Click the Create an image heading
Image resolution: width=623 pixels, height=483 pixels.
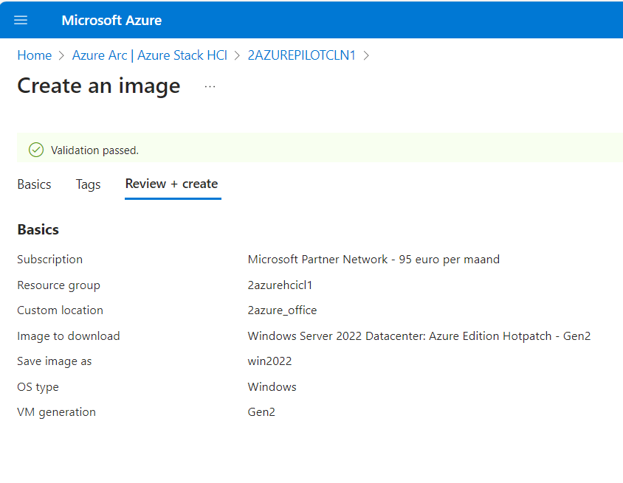coord(99,86)
